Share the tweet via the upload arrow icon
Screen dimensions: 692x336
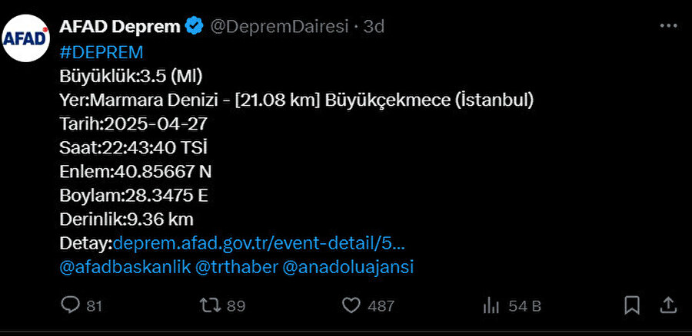pyautogui.click(x=668, y=305)
